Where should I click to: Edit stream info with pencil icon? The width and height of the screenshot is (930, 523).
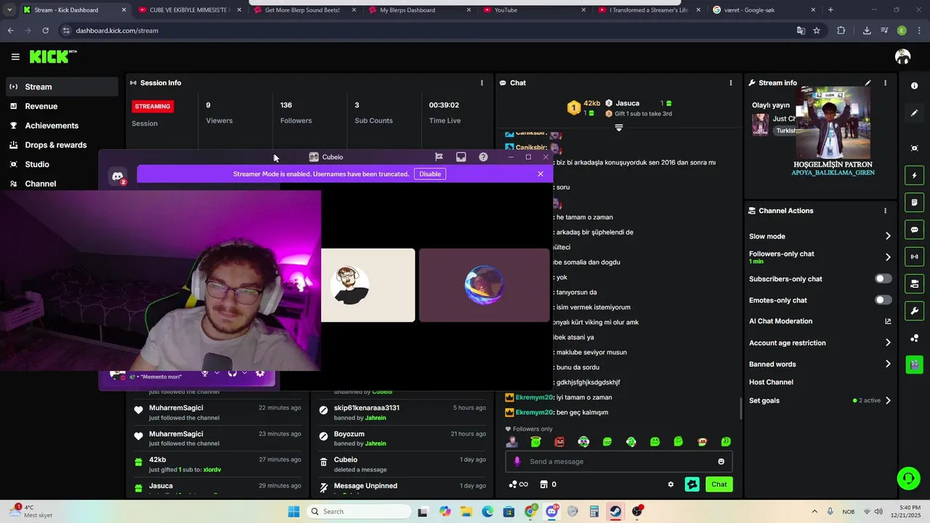click(868, 83)
